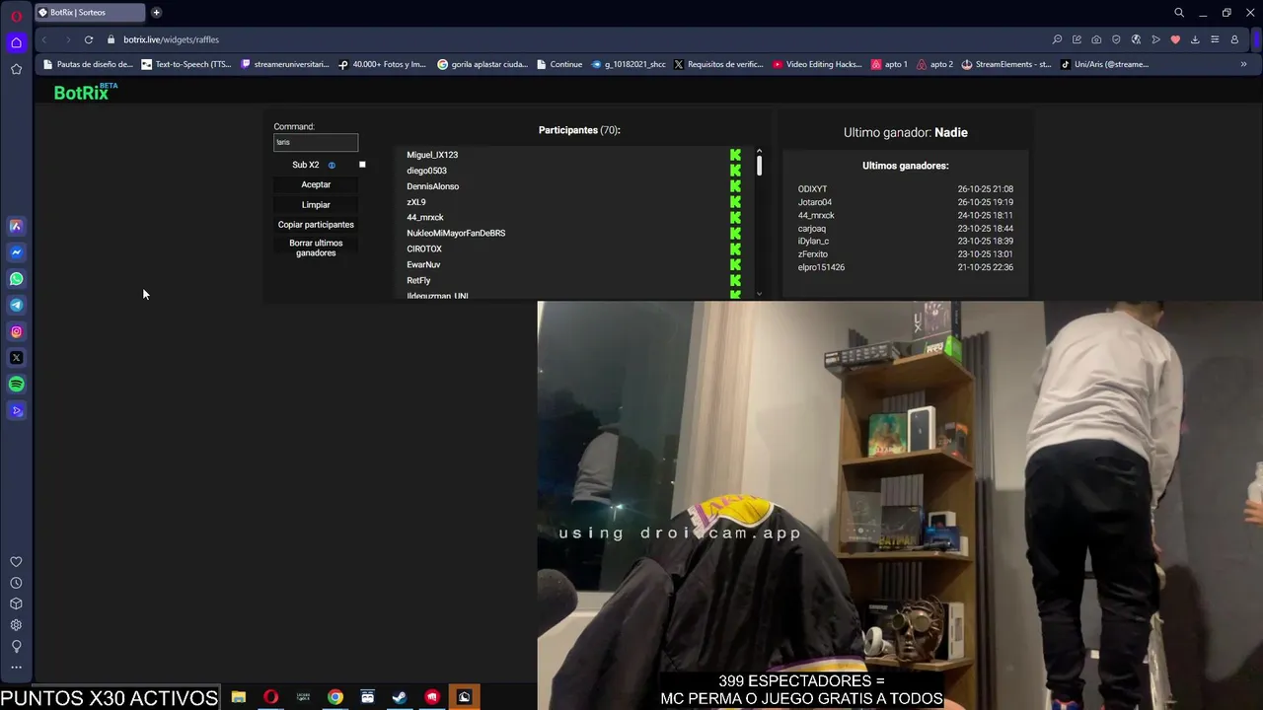Click the Kick icon next to diego0503
The width and height of the screenshot is (1263, 710).
(x=735, y=171)
